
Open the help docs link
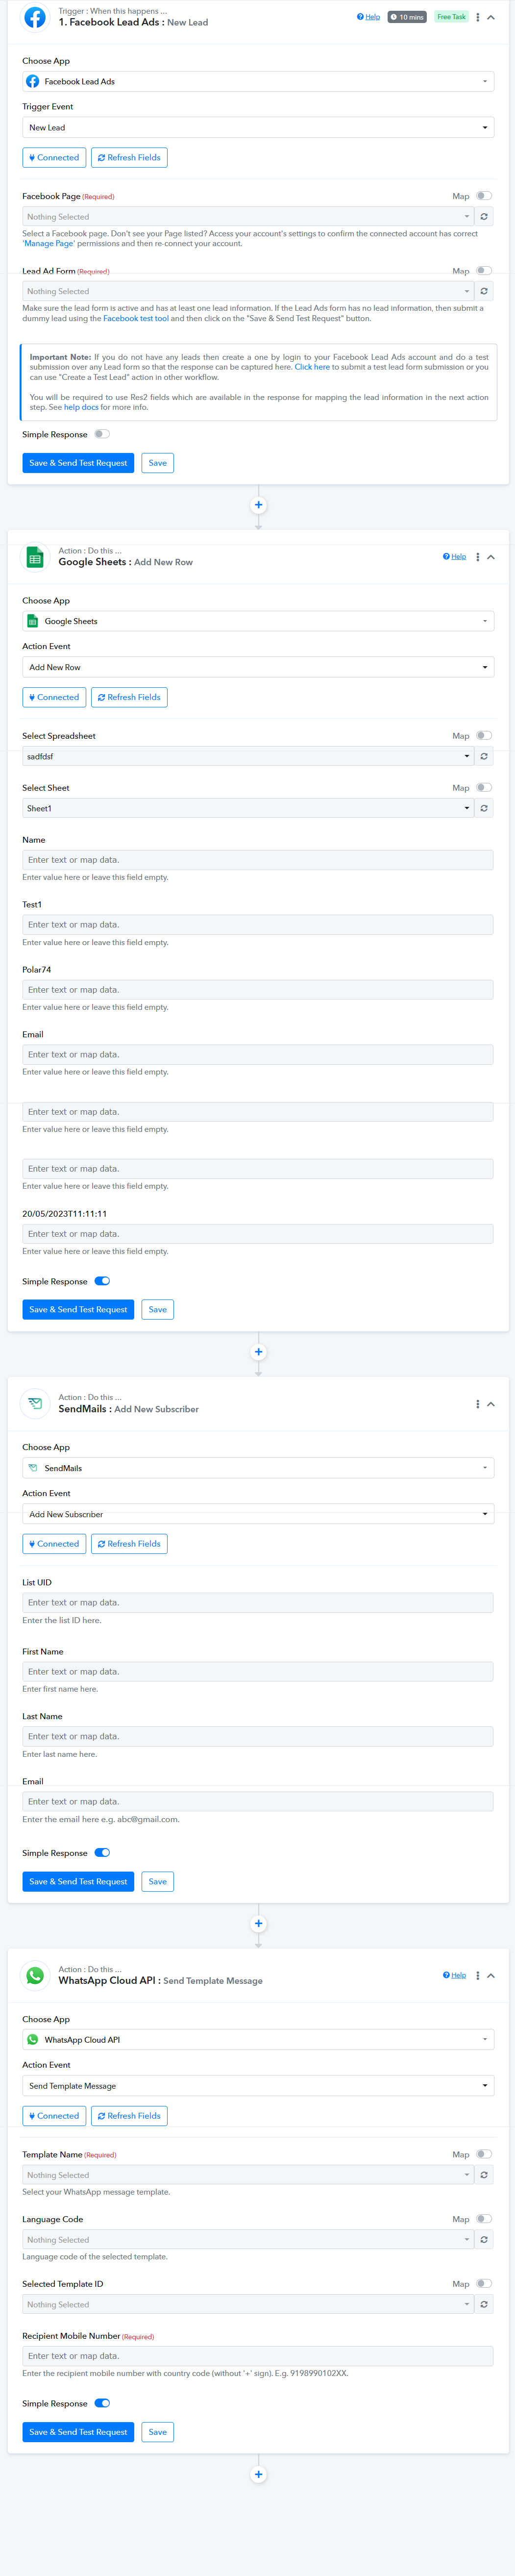tap(81, 407)
